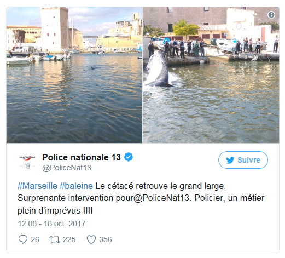Click the Police nationale 13 avatar logo
The height and width of the screenshot is (258, 285).
[x=27, y=162]
